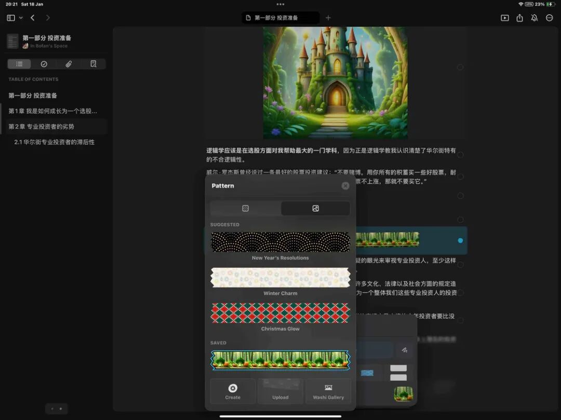Image resolution: width=561 pixels, height=420 pixels.
Task: Open the dropdown chevron beside the sidebar icon
Action: [x=21, y=18]
